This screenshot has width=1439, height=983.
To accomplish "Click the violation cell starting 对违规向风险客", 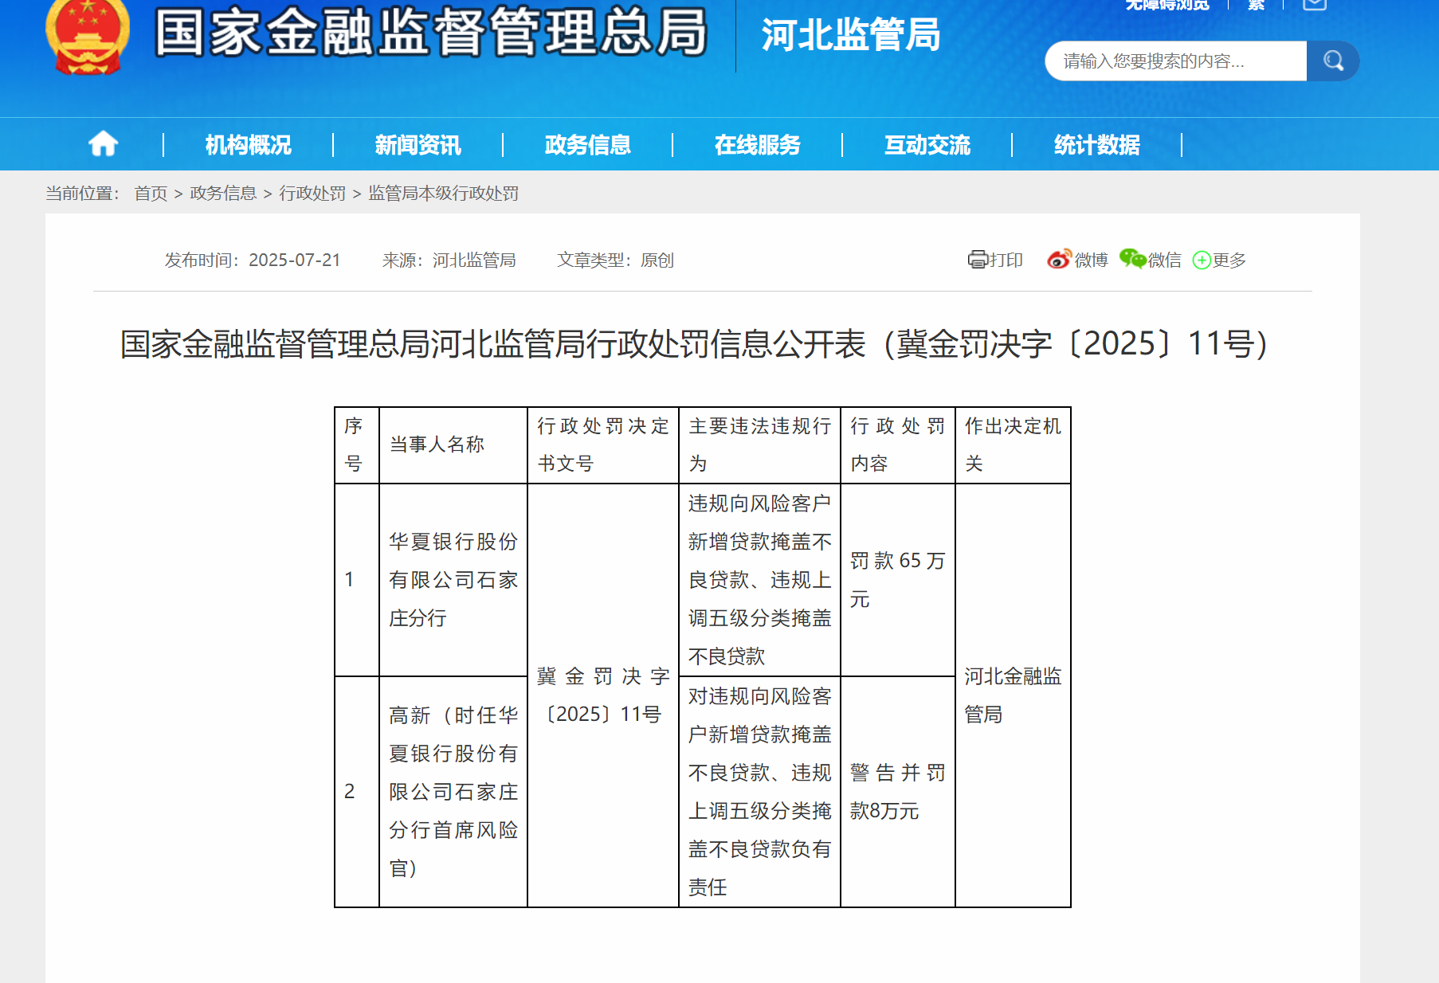I will click(759, 792).
